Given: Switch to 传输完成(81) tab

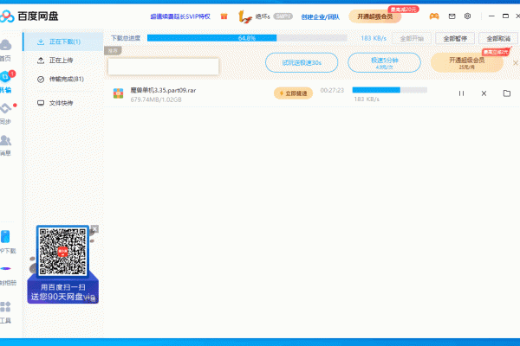Looking at the screenshot, I should [63, 79].
